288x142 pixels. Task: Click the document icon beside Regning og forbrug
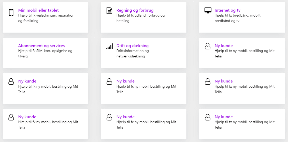pos(109,11)
